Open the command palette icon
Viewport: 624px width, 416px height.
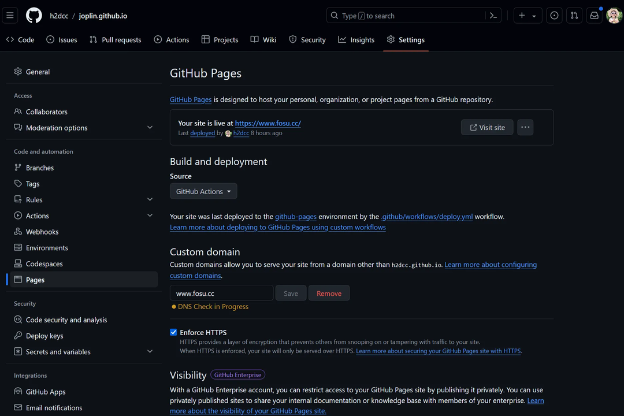click(x=493, y=16)
